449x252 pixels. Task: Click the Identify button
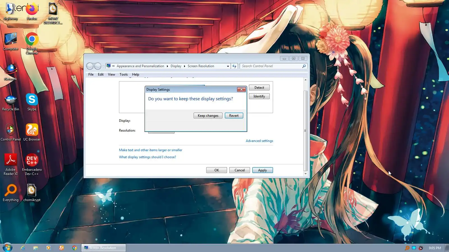coord(259,96)
